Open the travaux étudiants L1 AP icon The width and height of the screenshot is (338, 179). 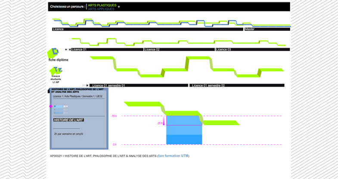(56, 71)
